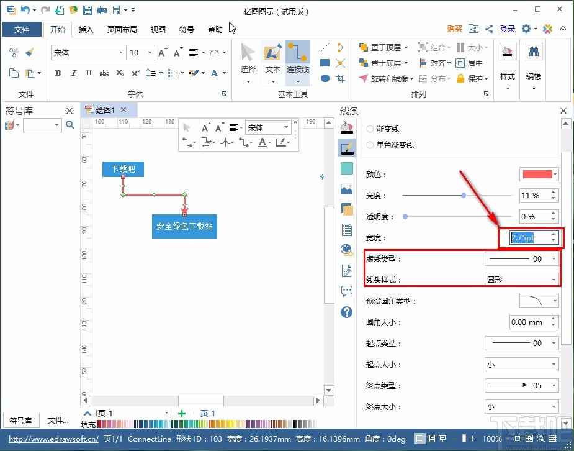Click the Cut scissors icon

(14, 52)
